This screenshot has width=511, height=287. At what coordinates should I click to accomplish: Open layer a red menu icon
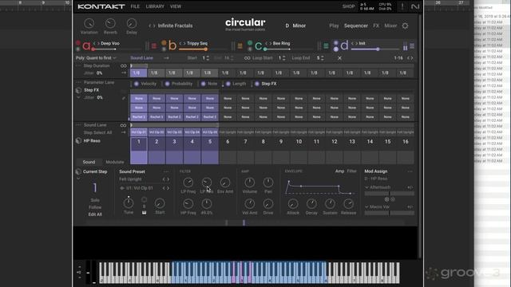pos(154,46)
